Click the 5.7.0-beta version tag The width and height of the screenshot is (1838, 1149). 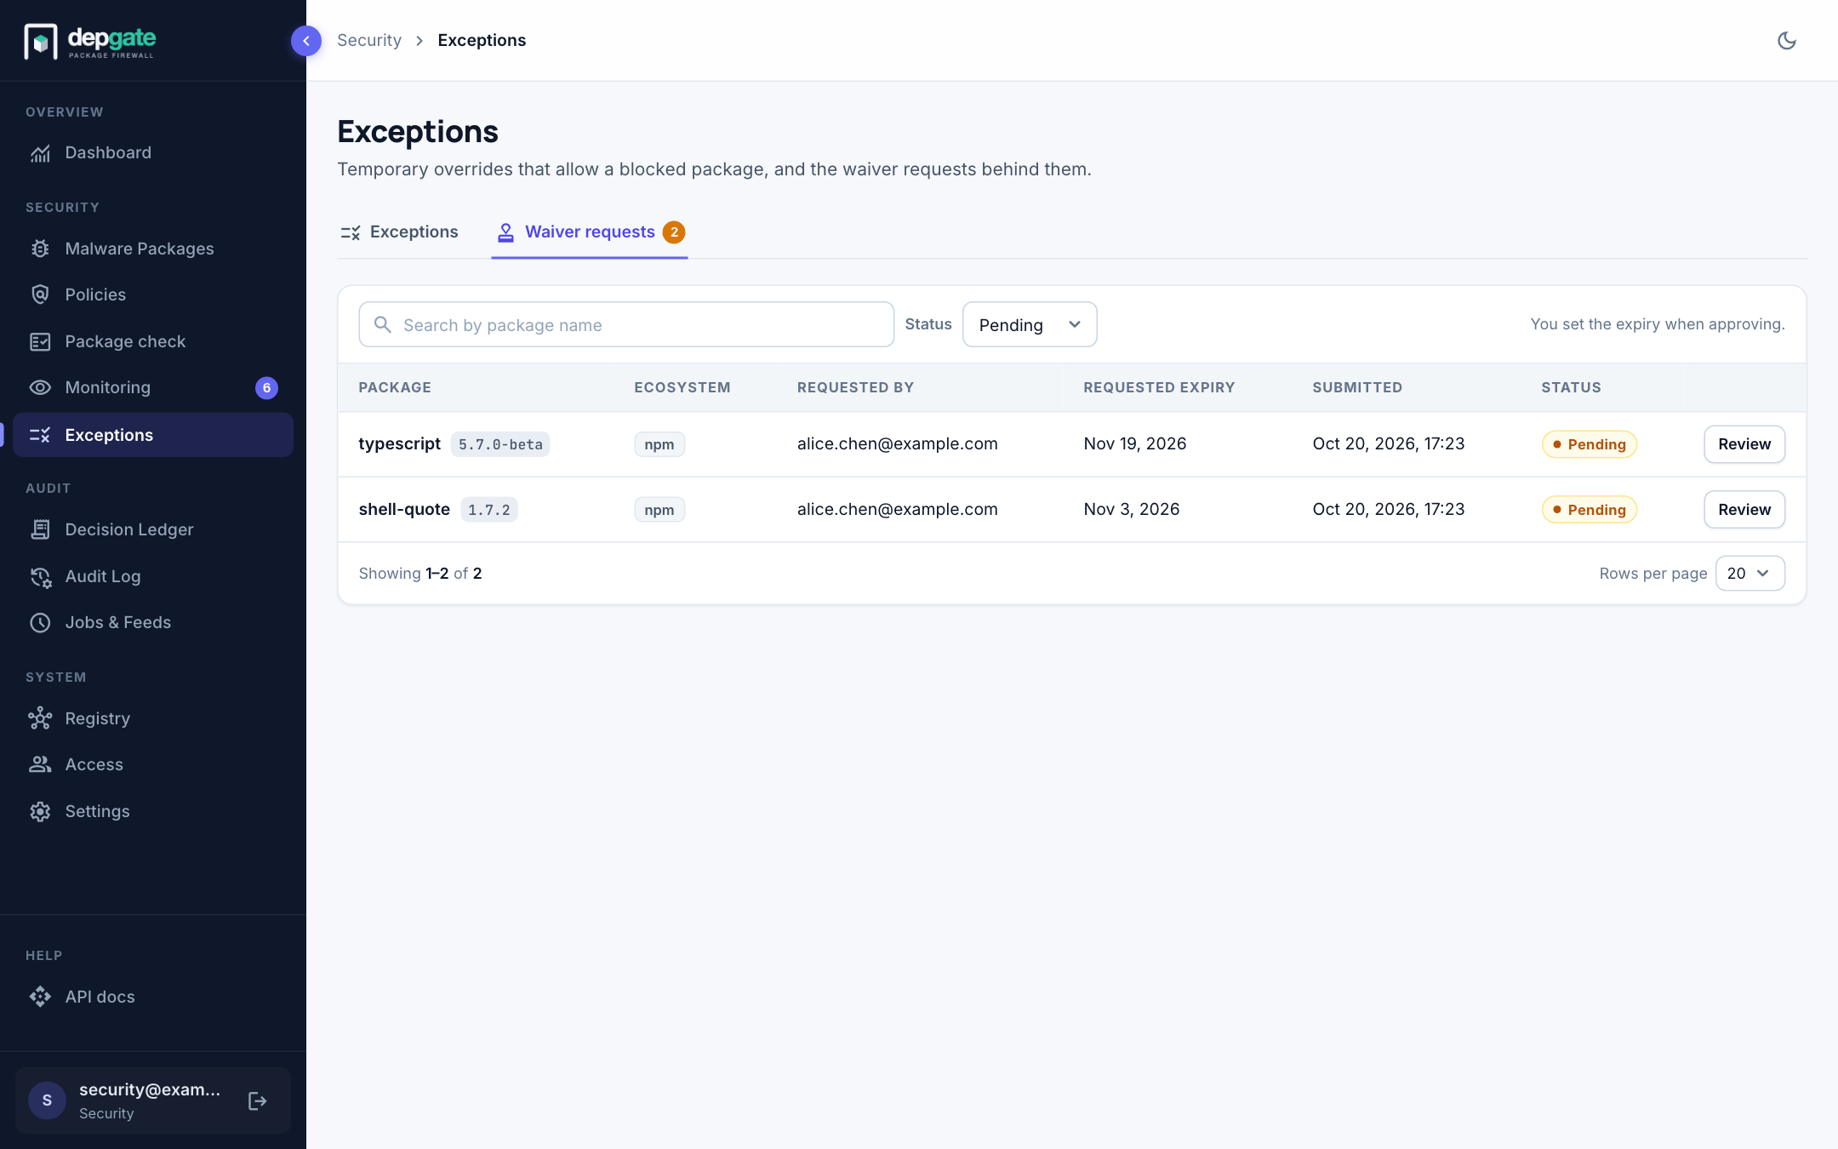pos(500,444)
